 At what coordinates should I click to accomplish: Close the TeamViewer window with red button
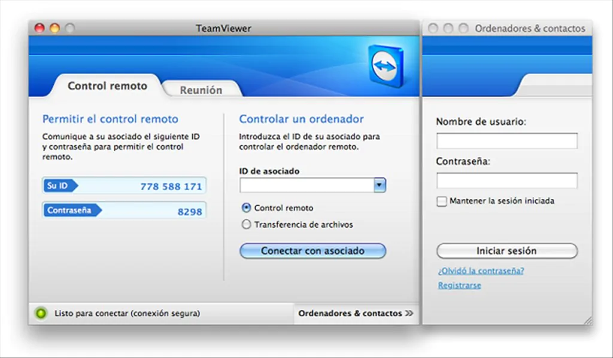[x=40, y=28]
